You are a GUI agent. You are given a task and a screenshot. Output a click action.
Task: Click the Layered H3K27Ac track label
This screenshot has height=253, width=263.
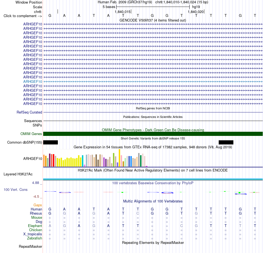pyautogui.click(x=18, y=174)
